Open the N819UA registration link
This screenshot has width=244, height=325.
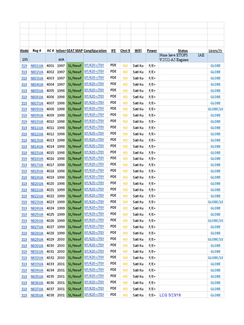(37, 177)
